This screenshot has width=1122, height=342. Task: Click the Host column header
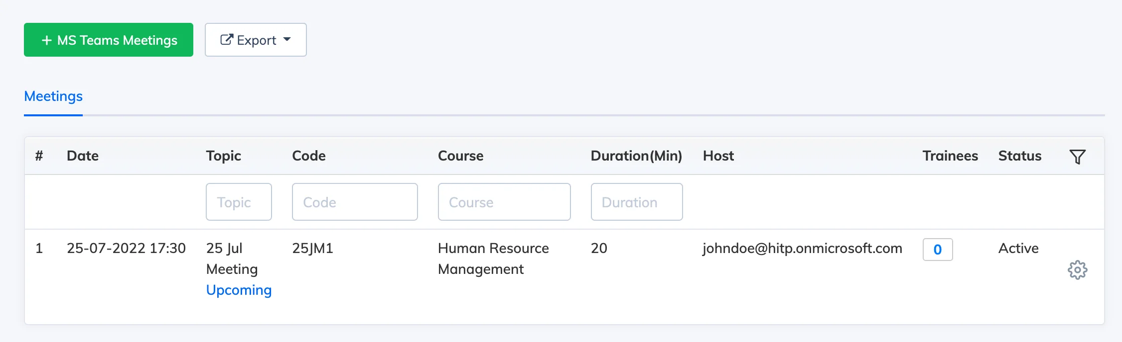[x=718, y=156]
